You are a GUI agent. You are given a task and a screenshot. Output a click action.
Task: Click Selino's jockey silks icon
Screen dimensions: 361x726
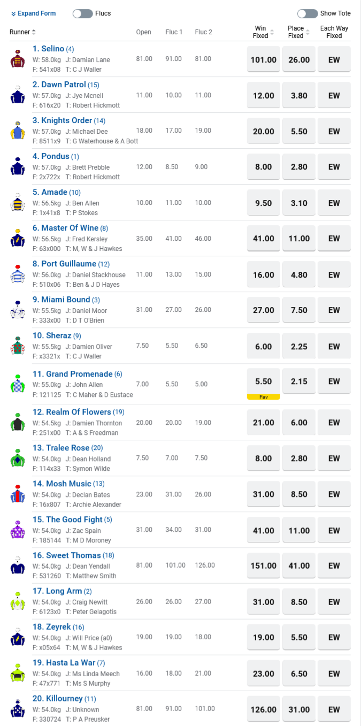(x=18, y=59)
